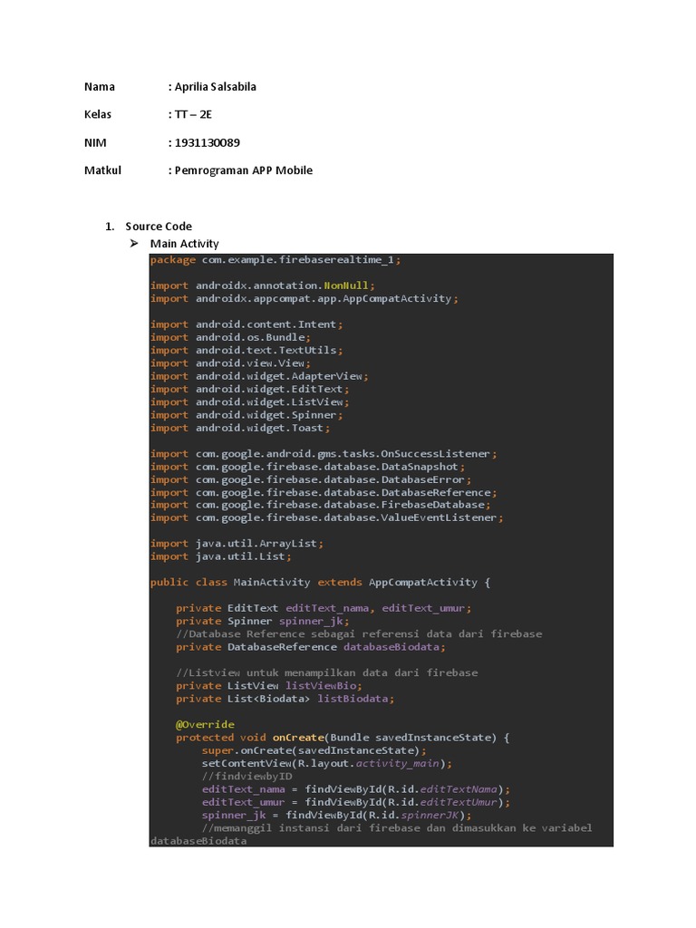Image resolution: width=696 pixels, height=928 pixels.
Task: Click the 'Kelas' label
Action: pyautogui.click(x=98, y=114)
